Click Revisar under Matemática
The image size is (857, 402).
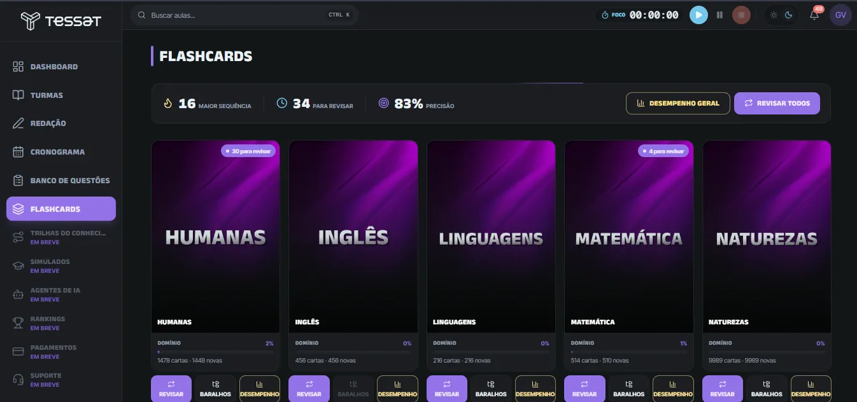tap(584, 389)
